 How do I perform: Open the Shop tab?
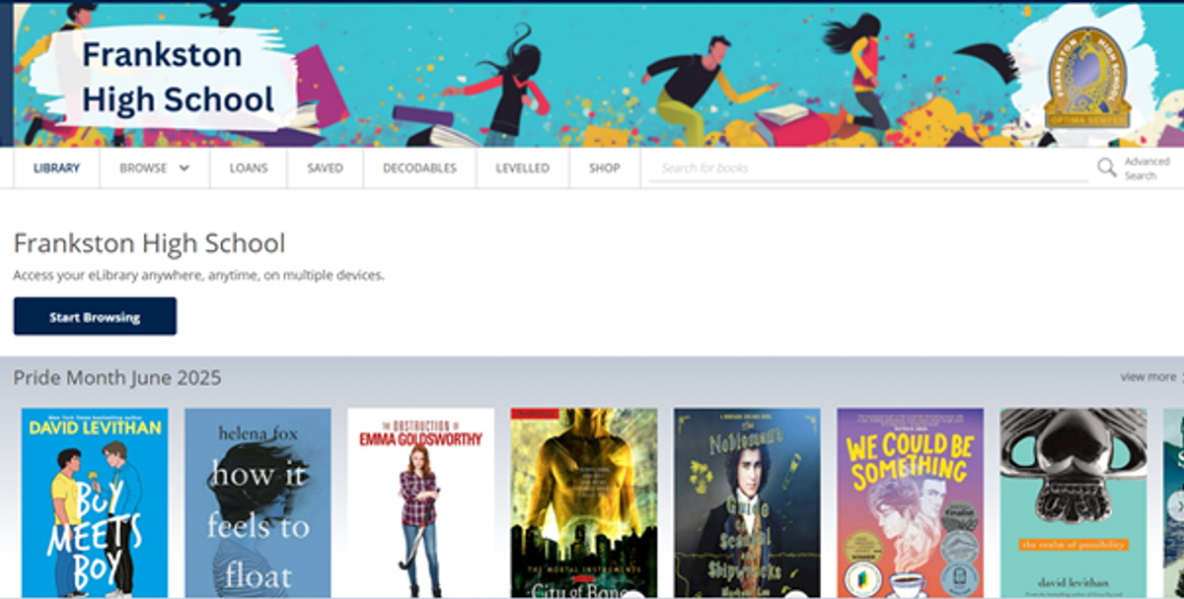coord(604,168)
